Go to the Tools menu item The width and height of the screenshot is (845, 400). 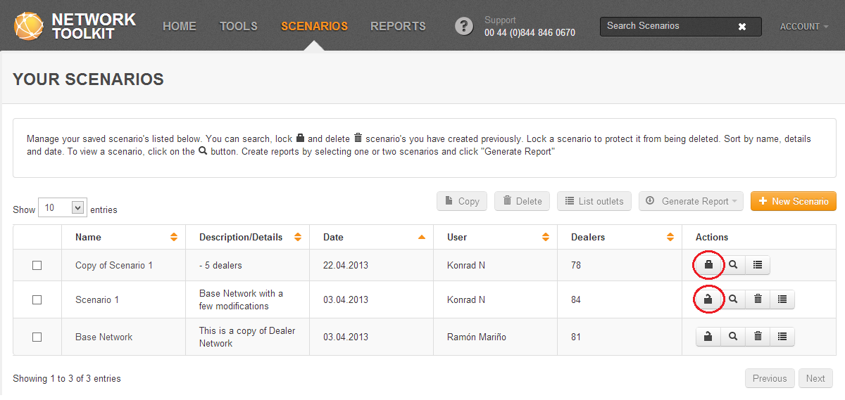click(239, 27)
